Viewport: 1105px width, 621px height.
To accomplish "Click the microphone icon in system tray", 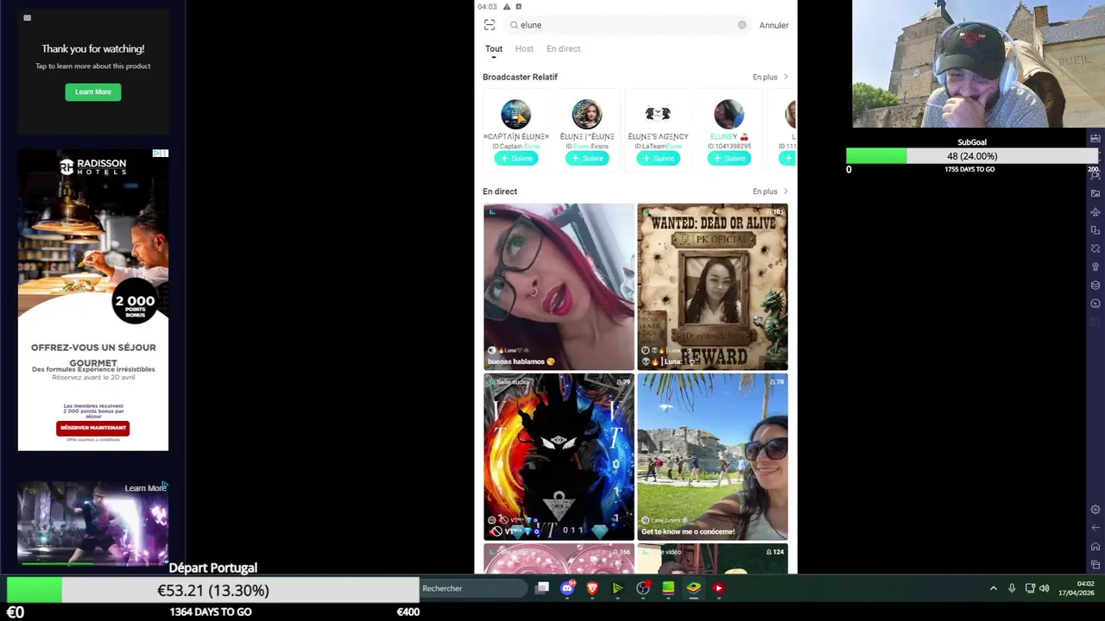I will pos(1012,588).
